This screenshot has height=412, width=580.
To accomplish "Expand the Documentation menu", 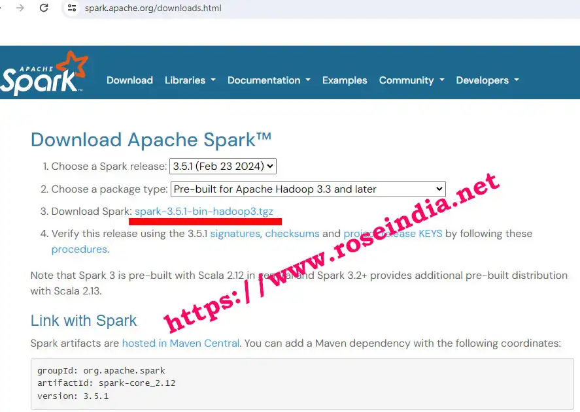I will [x=269, y=80].
